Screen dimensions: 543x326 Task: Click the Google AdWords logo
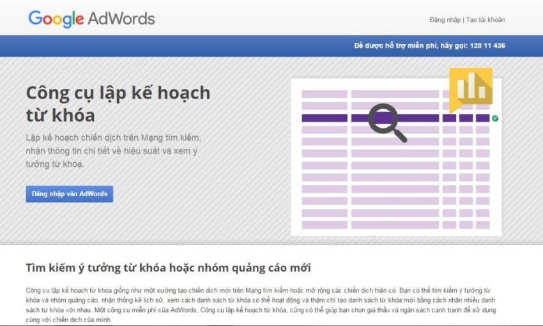[91, 19]
